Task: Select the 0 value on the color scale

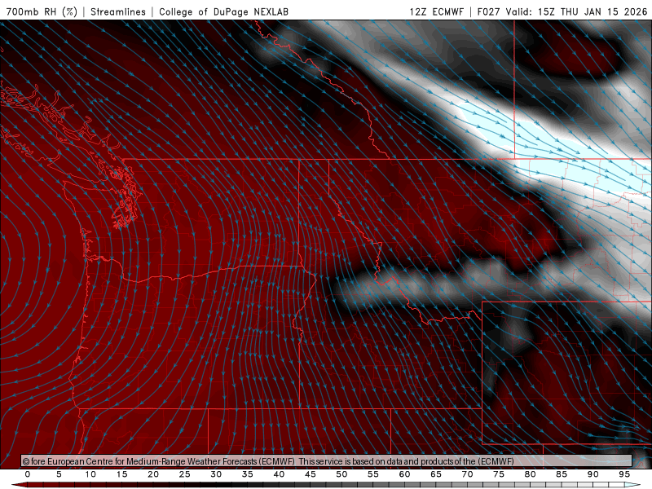Action: tap(28, 474)
